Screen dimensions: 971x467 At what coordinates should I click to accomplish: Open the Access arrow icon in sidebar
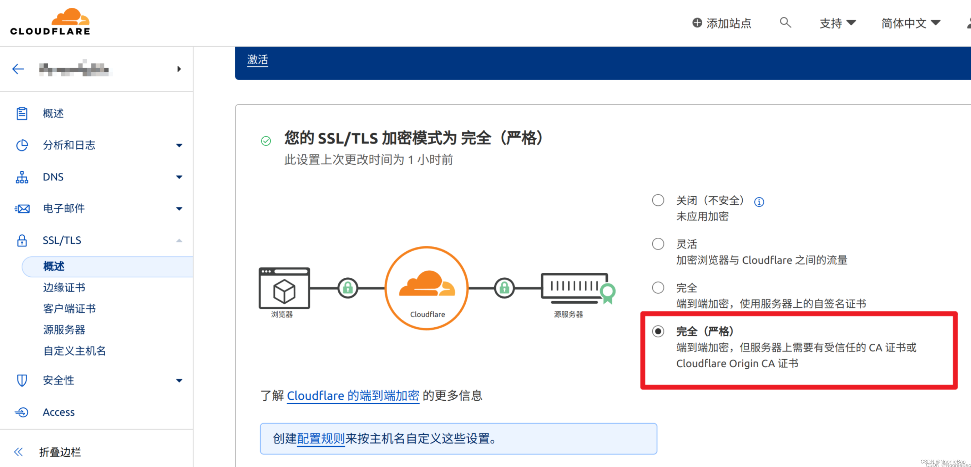[x=22, y=412]
